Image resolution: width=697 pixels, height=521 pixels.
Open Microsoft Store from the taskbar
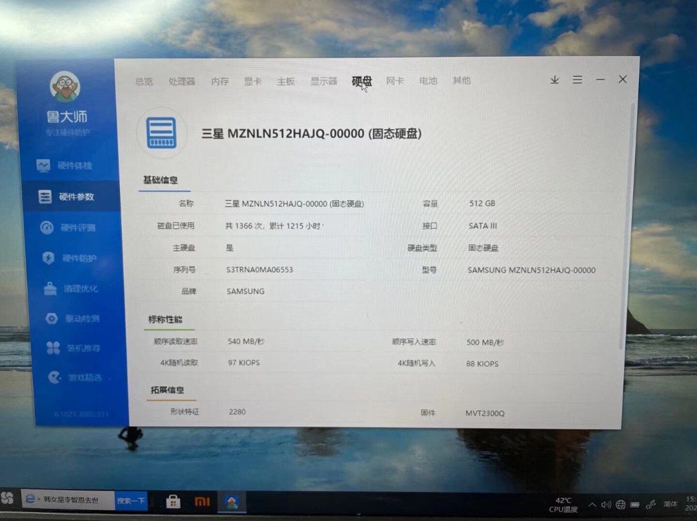pyautogui.click(x=173, y=502)
